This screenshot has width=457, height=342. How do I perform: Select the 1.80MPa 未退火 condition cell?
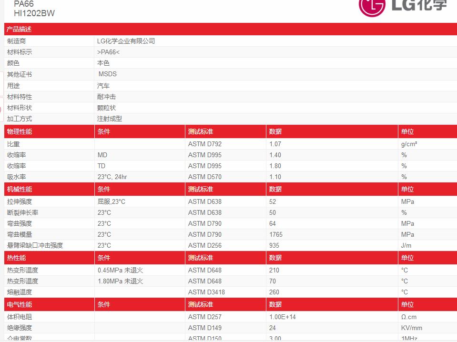pyautogui.click(x=121, y=281)
